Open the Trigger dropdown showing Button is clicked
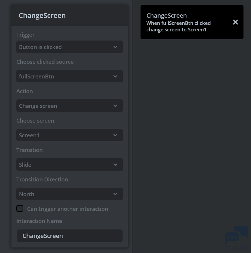Image resolution: width=251 pixels, height=253 pixels. (x=65, y=47)
